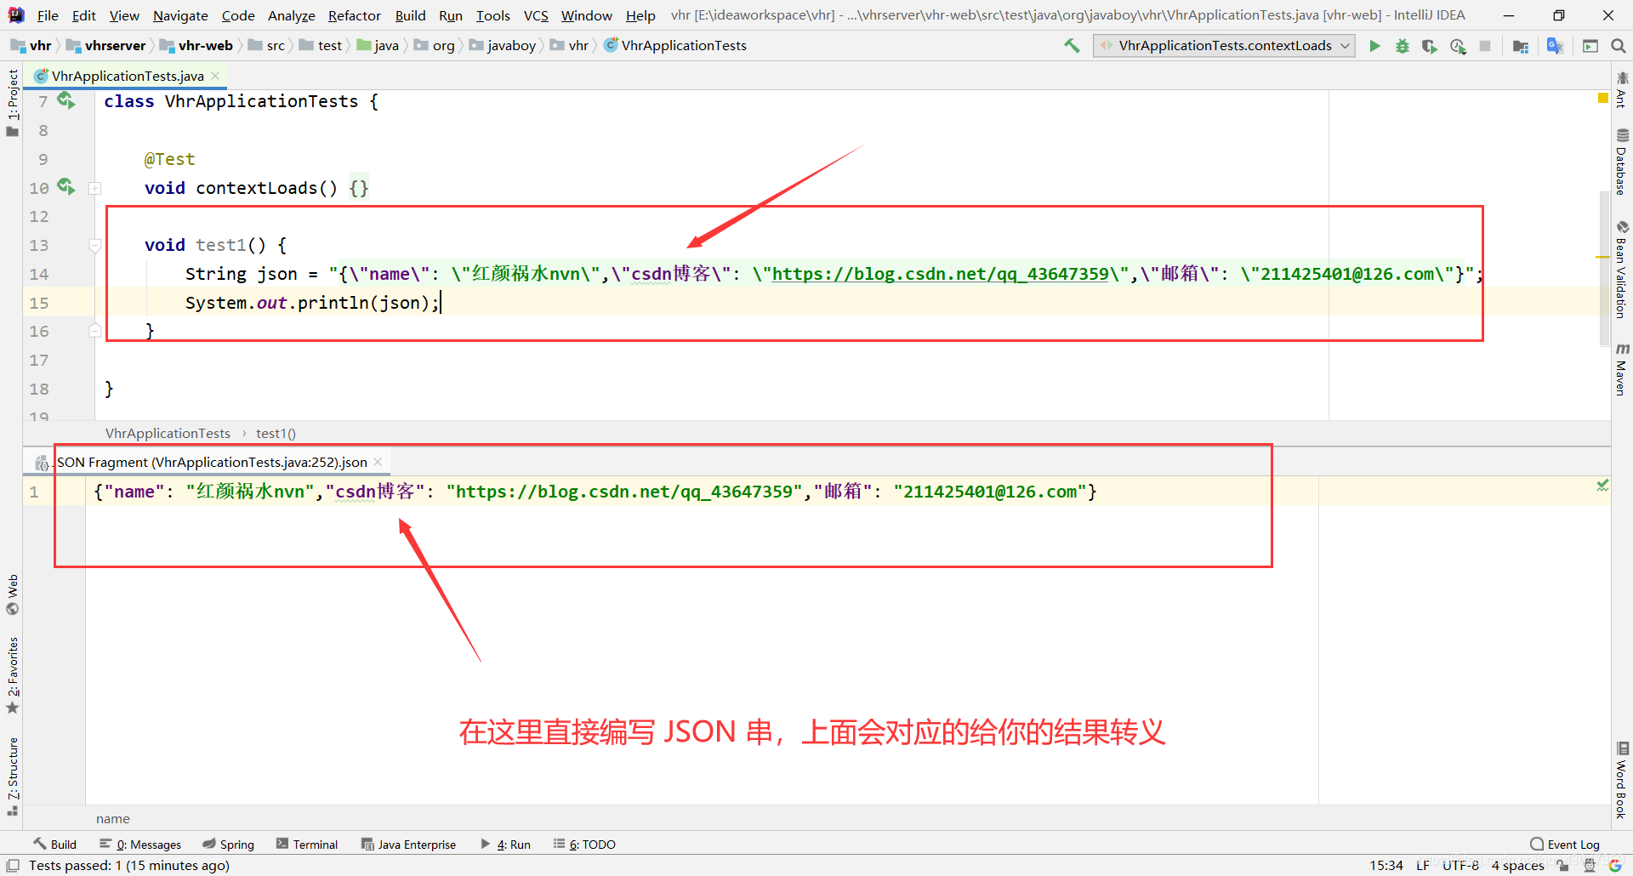Run with coverage icon
The width and height of the screenshot is (1633, 876).
1430,46
